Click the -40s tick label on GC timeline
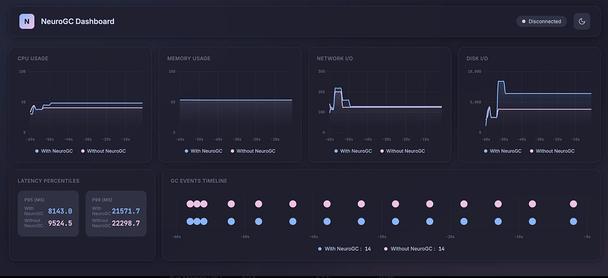Image resolution: width=608 pixels, height=278 pixels. point(313,236)
